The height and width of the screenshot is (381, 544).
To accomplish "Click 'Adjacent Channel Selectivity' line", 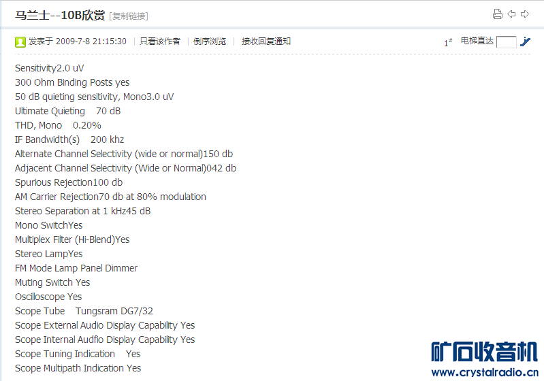I will tap(125, 168).
